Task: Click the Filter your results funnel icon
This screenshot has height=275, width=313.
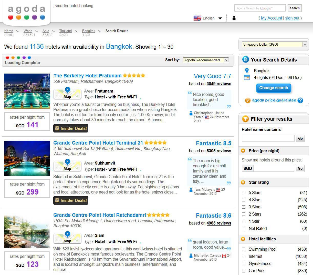Action: [x=245, y=119]
